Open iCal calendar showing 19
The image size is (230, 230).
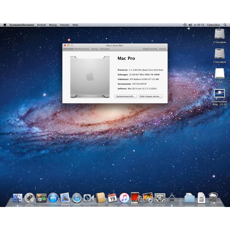coord(112,198)
